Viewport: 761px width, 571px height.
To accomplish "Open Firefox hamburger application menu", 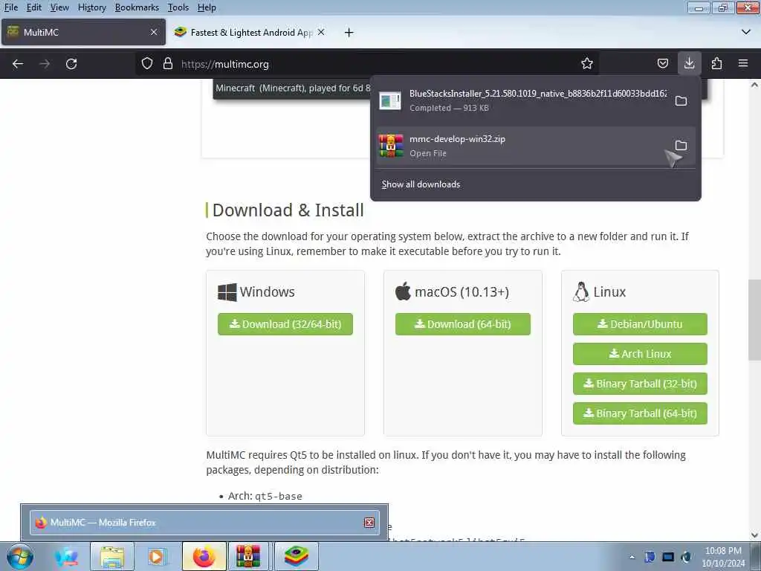I will pyautogui.click(x=743, y=64).
